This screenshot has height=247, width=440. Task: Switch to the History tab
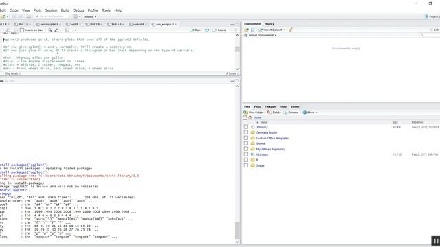click(269, 24)
